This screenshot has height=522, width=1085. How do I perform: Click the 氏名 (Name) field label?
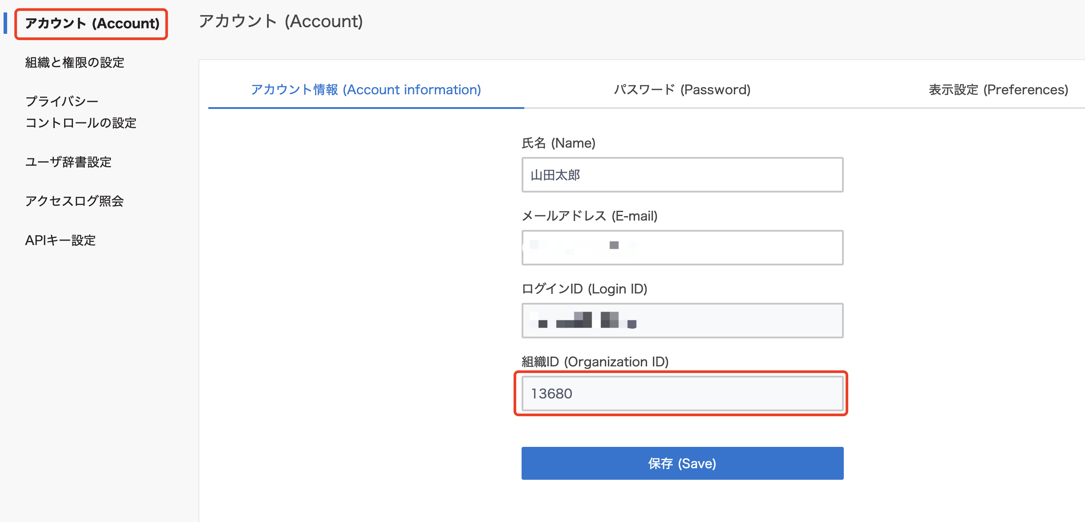[558, 143]
